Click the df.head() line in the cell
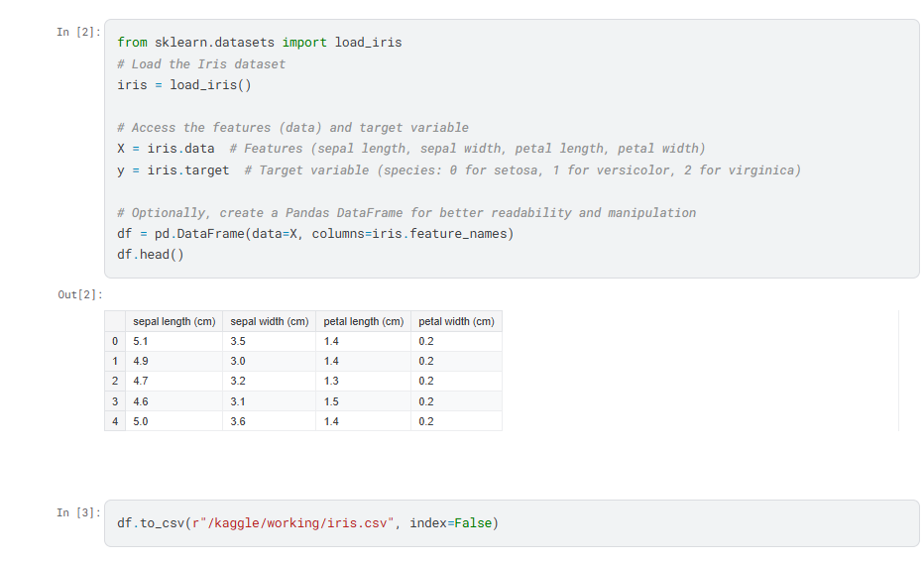Screen dimensions: 924x562 150,255
